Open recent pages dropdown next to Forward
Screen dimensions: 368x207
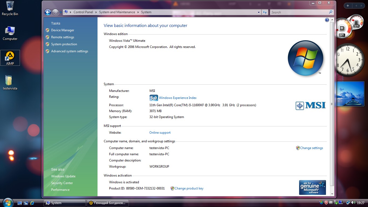click(61, 12)
